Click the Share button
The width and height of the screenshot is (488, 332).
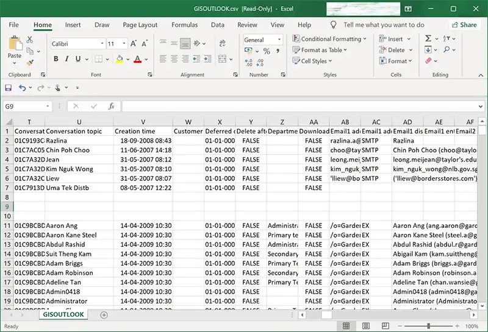(464, 25)
